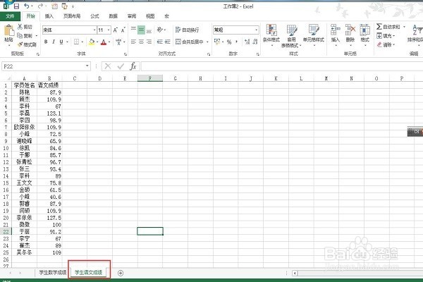This screenshot has height=282, width=423.
Task: Switch to the Data ribbon tab
Action: (x=113, y=16)
